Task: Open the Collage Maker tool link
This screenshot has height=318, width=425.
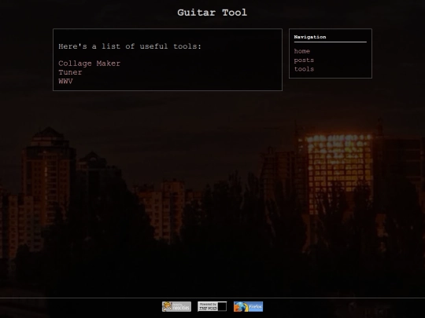Action: [x=89, y=64]
